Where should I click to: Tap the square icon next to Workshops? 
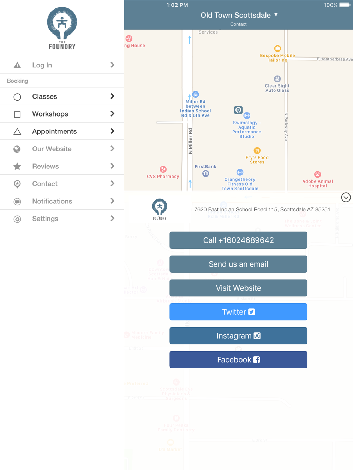[17, 114]
